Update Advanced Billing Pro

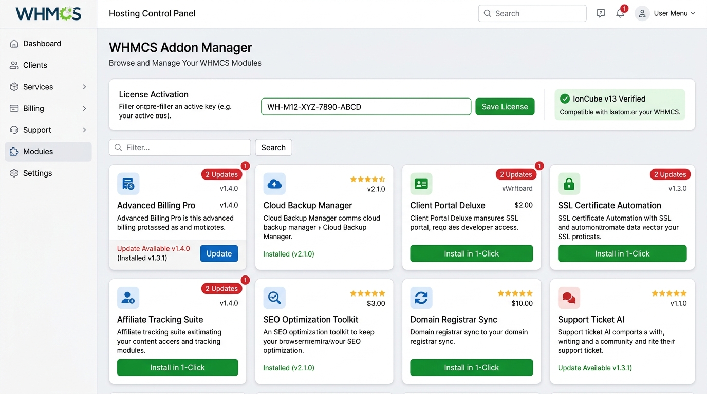click(219, 253)
